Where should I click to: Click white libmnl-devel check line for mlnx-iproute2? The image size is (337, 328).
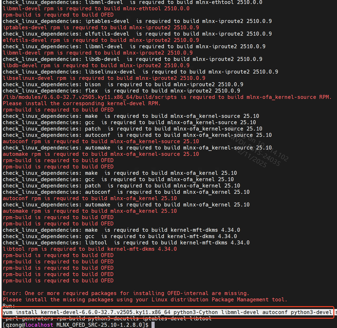(134, 46)
